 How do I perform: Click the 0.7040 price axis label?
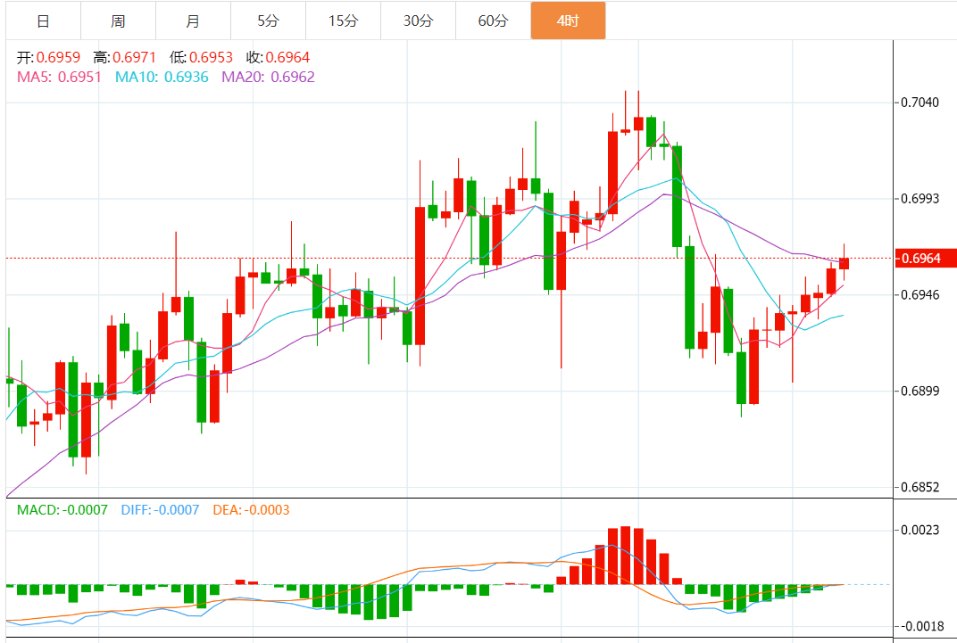click(x=920, y=103)
